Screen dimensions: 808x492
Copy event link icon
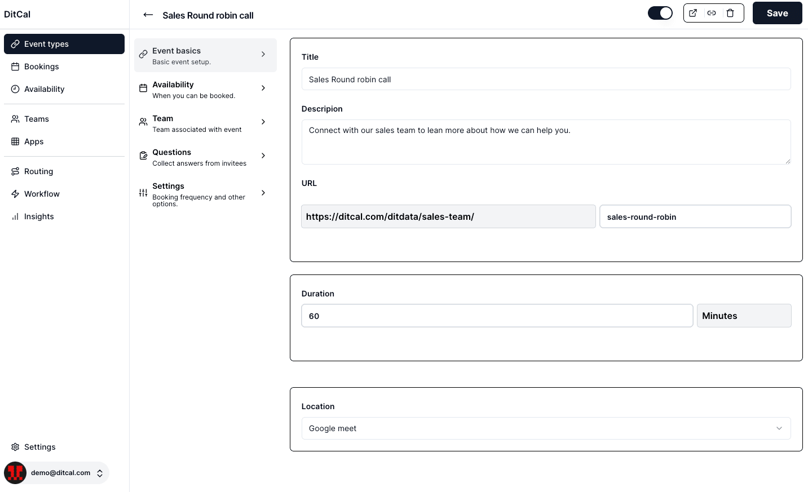[712, 13]
